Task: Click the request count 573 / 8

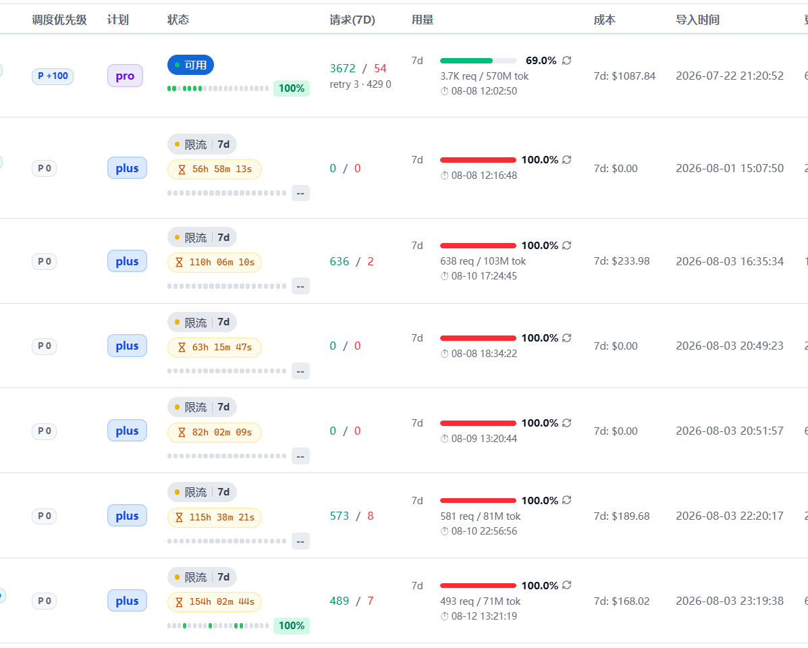Action: pos(352,516)
